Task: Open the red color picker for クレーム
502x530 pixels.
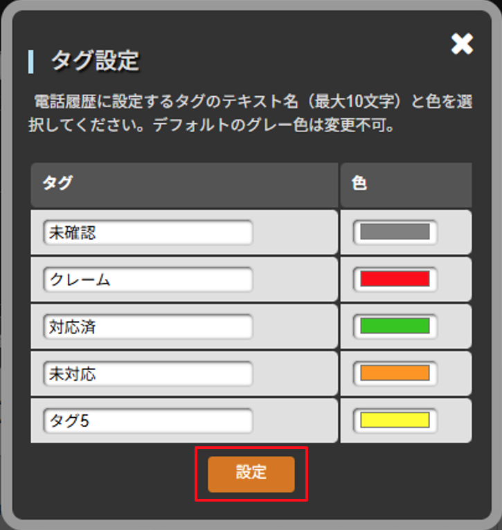Action: click(395, 279)
